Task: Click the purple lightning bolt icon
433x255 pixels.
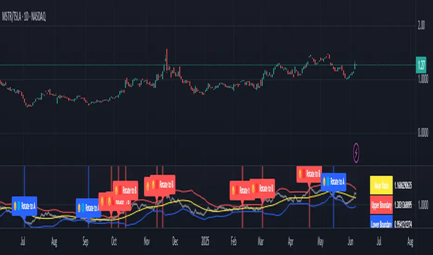Action: pos(356,153)
